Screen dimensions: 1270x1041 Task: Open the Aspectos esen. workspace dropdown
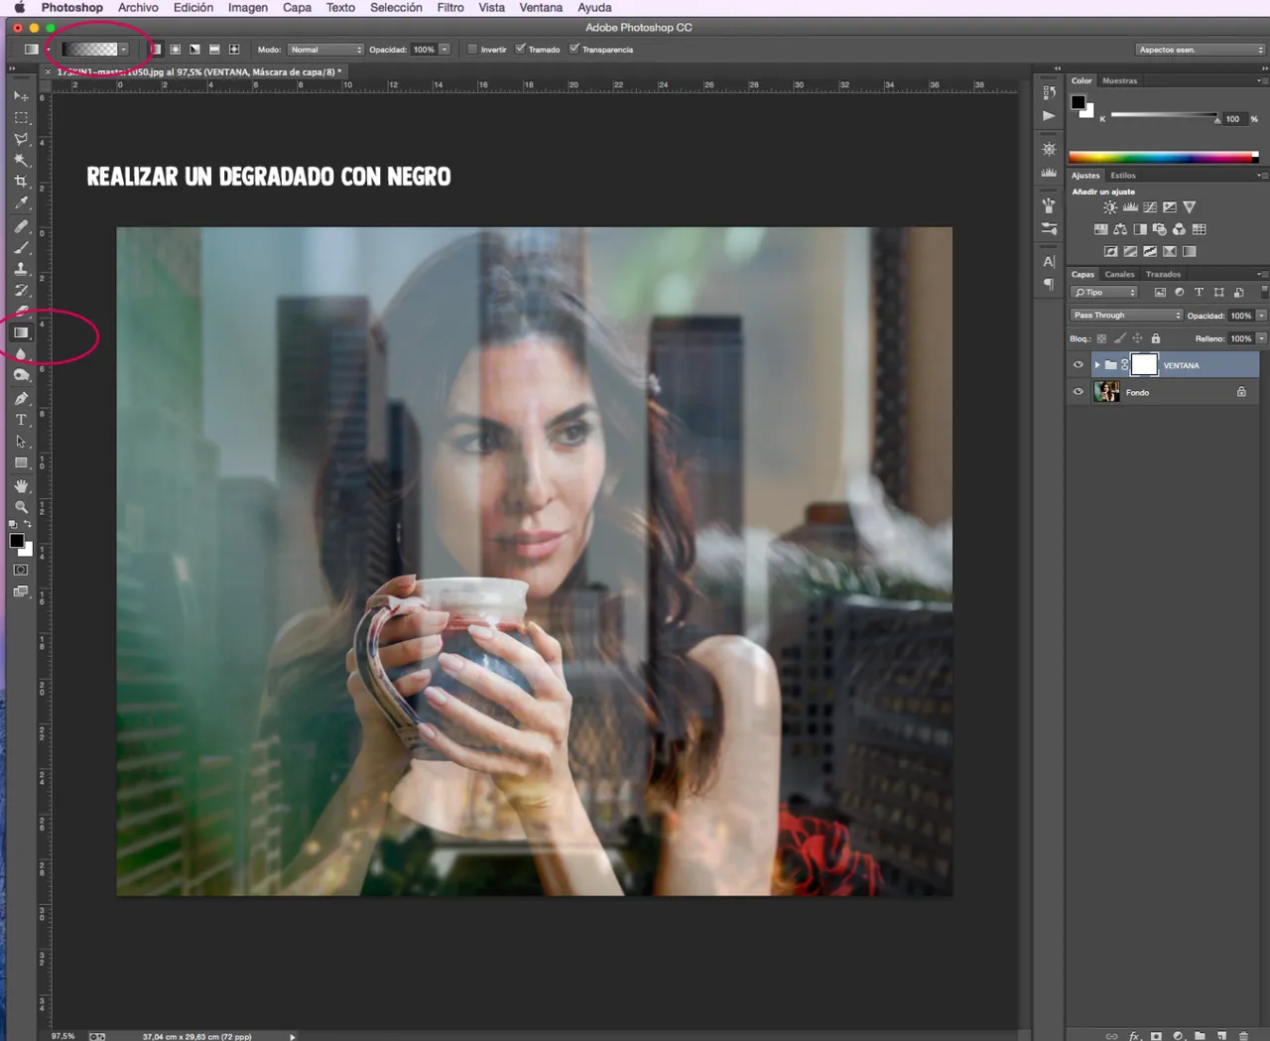point(1201,50)
